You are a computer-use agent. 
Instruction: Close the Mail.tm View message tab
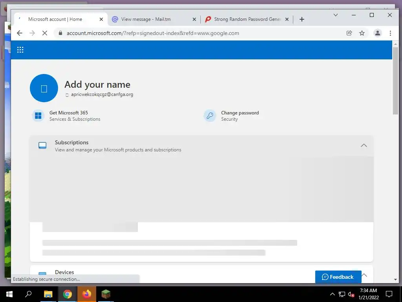194,19
